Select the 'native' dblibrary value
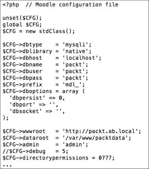149x169 pixels. pyautogui.click(x=75, y=51)
